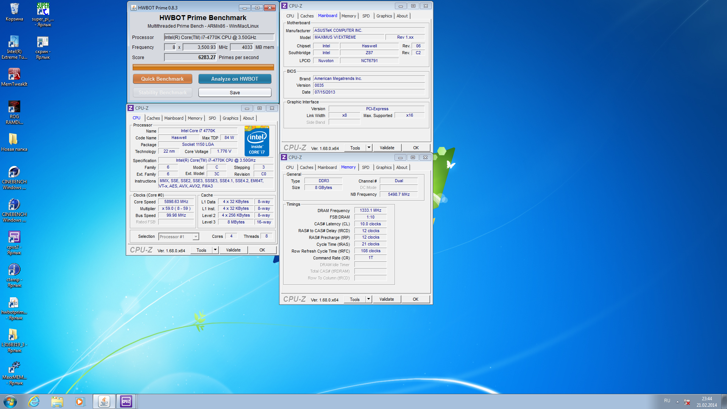Open Graphics tab in CPU-Z Mainboard window
This screenshot has height=409, width=727.
[384, 16]
